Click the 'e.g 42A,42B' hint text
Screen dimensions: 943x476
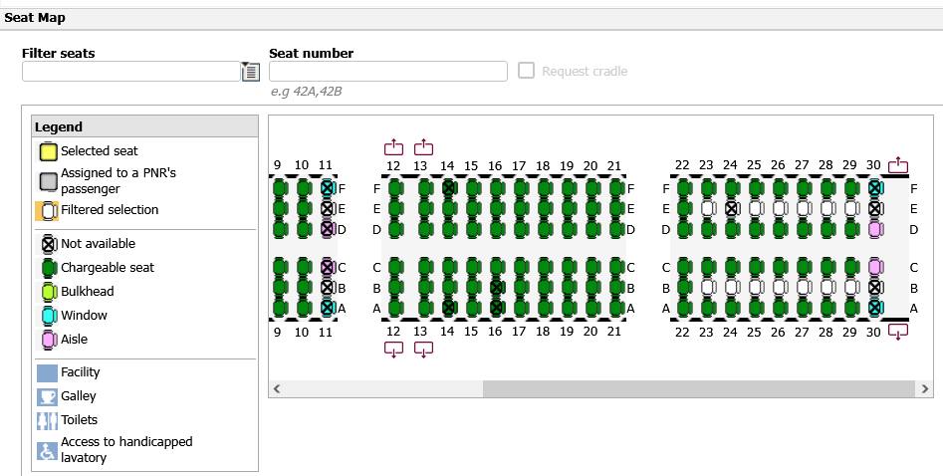pos(307,92)
